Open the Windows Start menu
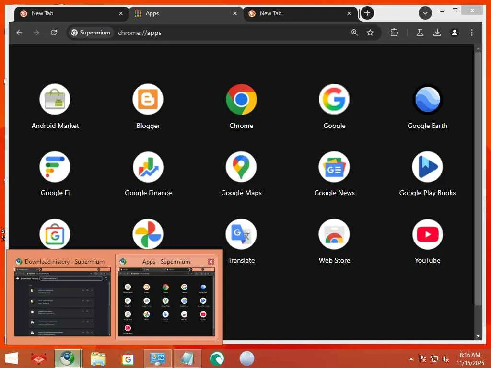This screenshot has height=368, width=491. [12, 358]
